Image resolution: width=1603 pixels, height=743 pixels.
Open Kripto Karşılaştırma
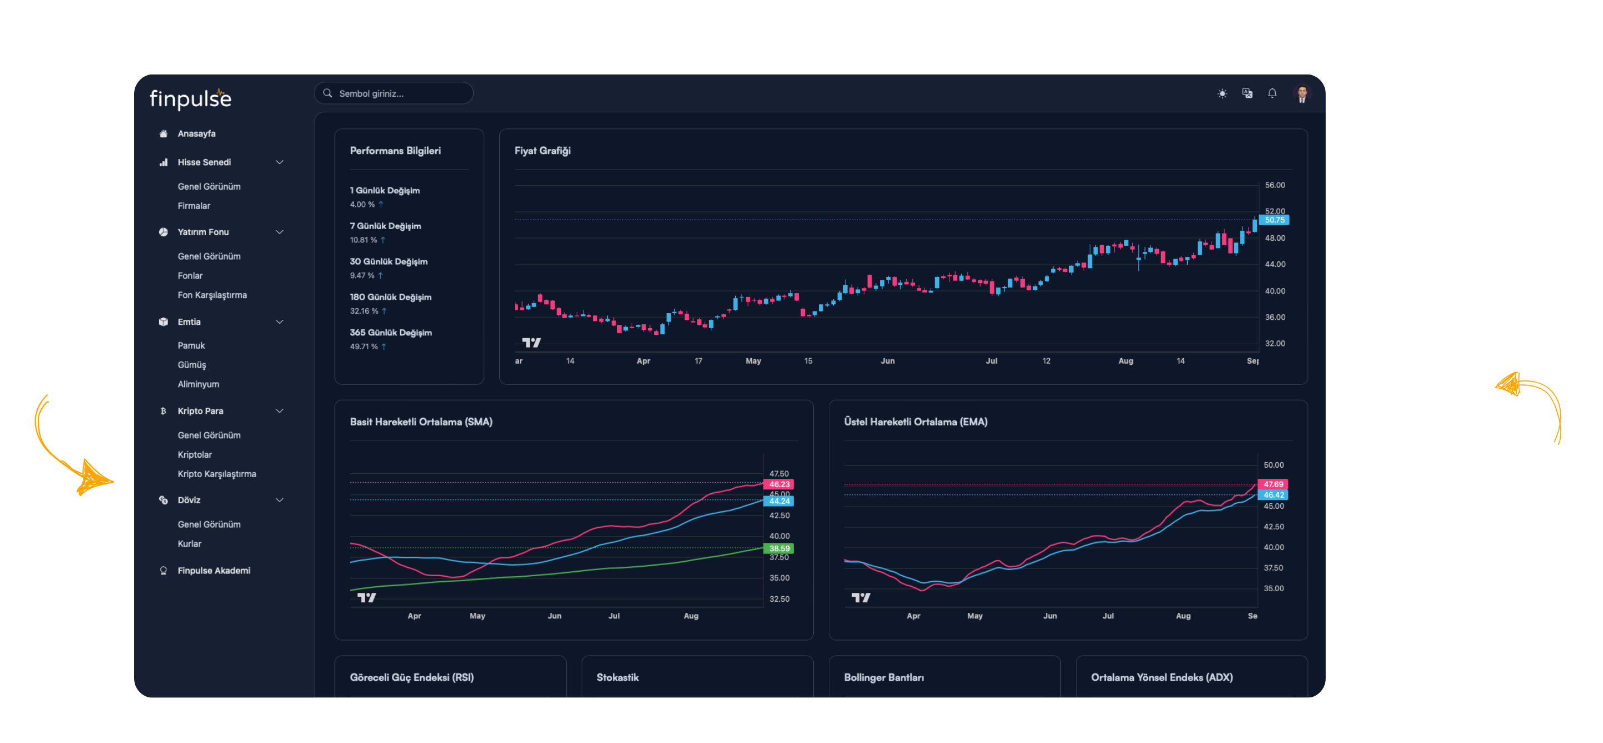coord(217,474)
